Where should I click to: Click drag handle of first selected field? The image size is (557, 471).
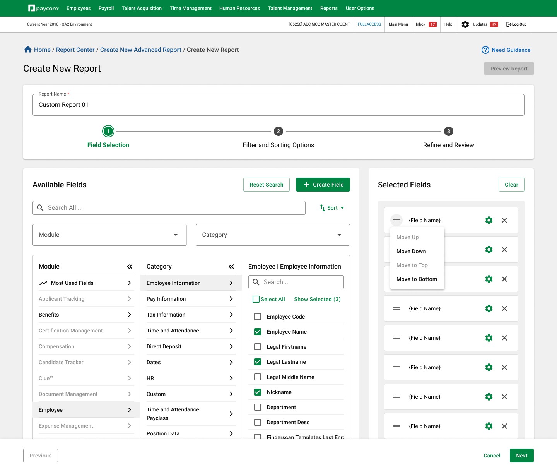coord(396,220)
